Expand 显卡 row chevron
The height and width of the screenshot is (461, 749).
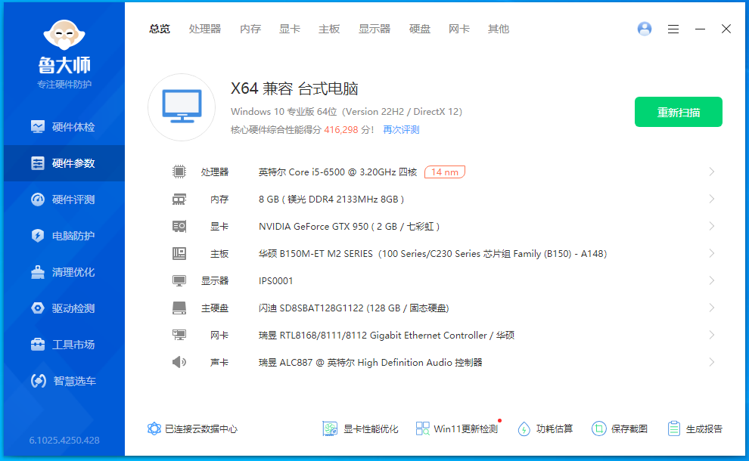[711, 226]
